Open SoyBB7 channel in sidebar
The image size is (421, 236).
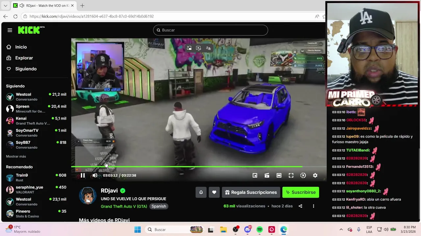36,145
